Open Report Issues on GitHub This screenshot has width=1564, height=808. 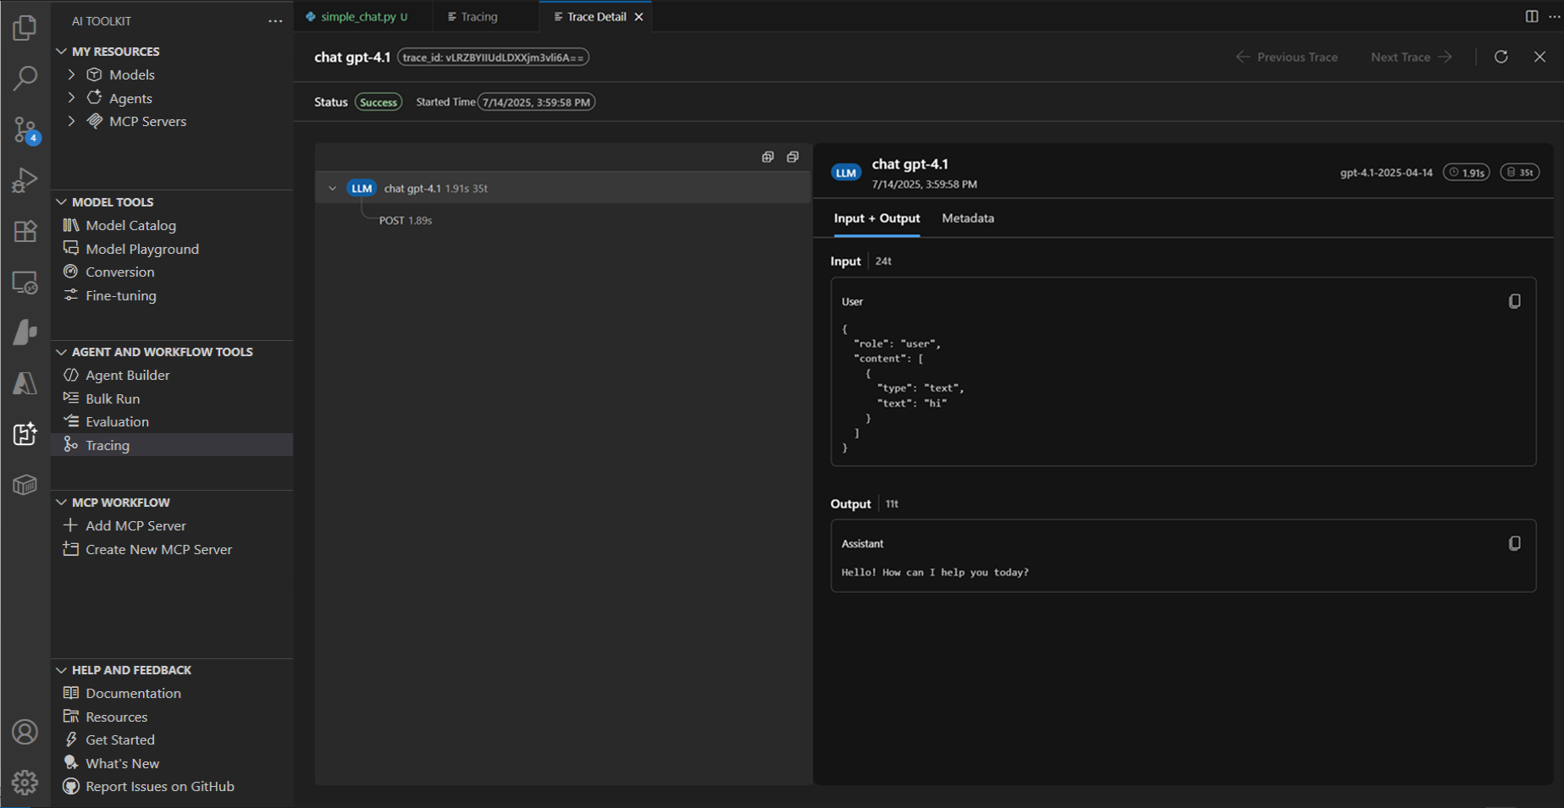coord(159,786)
